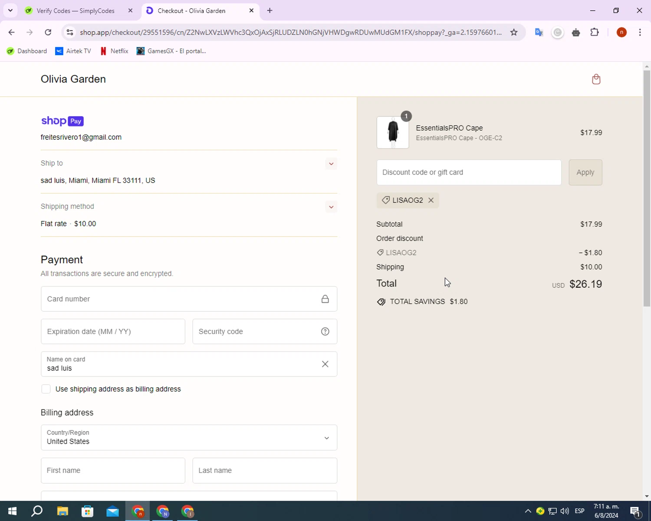Image resolution: width=651 pixels, height=521 pixels.
Task: Focus the Card number field
Action: click(189, 299)
